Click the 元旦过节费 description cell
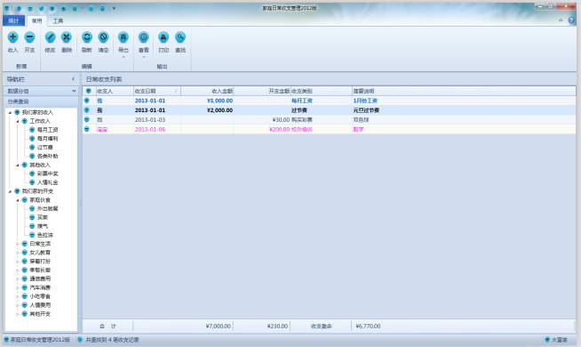 coord(366,110)
